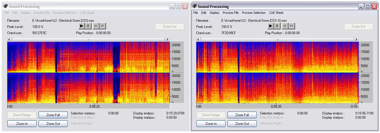This screenshot has width=380, height=133.
Task: Click checksum value 7F2D89CF
Action: (x=228, y=33)
